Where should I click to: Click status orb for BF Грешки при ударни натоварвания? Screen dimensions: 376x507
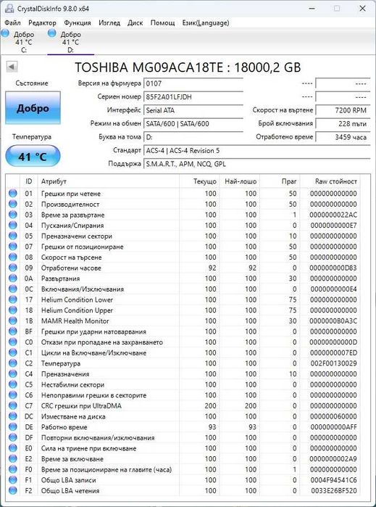pos(12,331)
